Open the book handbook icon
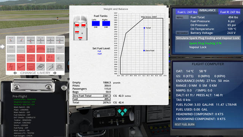Viewport: 243px width, 137px height. [x=41, y=67]
